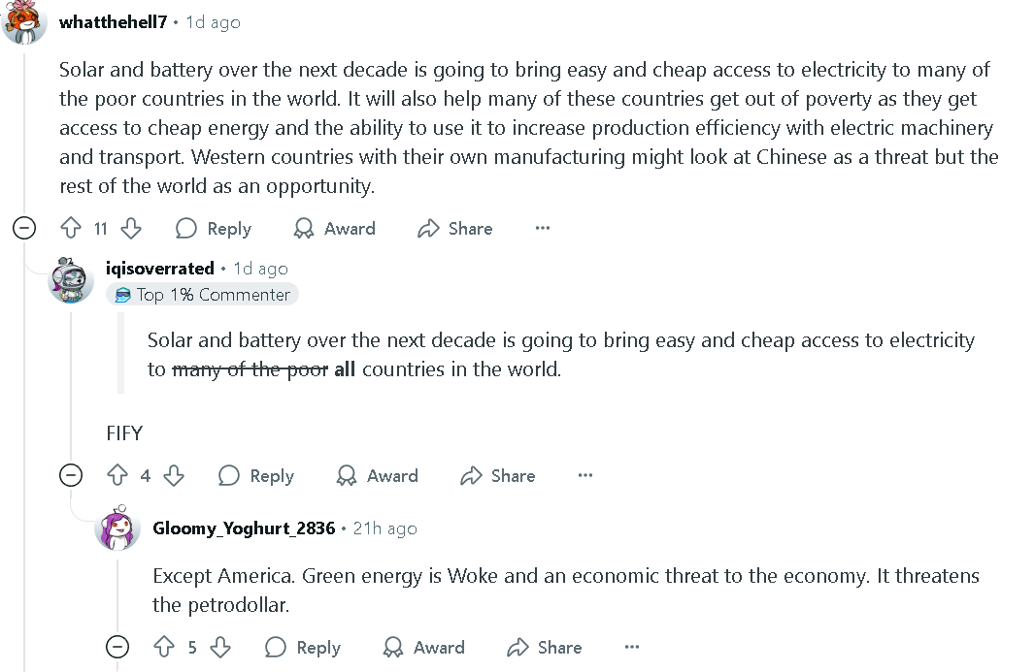
Task: Open more options on iqisoverrated's comment
Action: coord(585,476)
